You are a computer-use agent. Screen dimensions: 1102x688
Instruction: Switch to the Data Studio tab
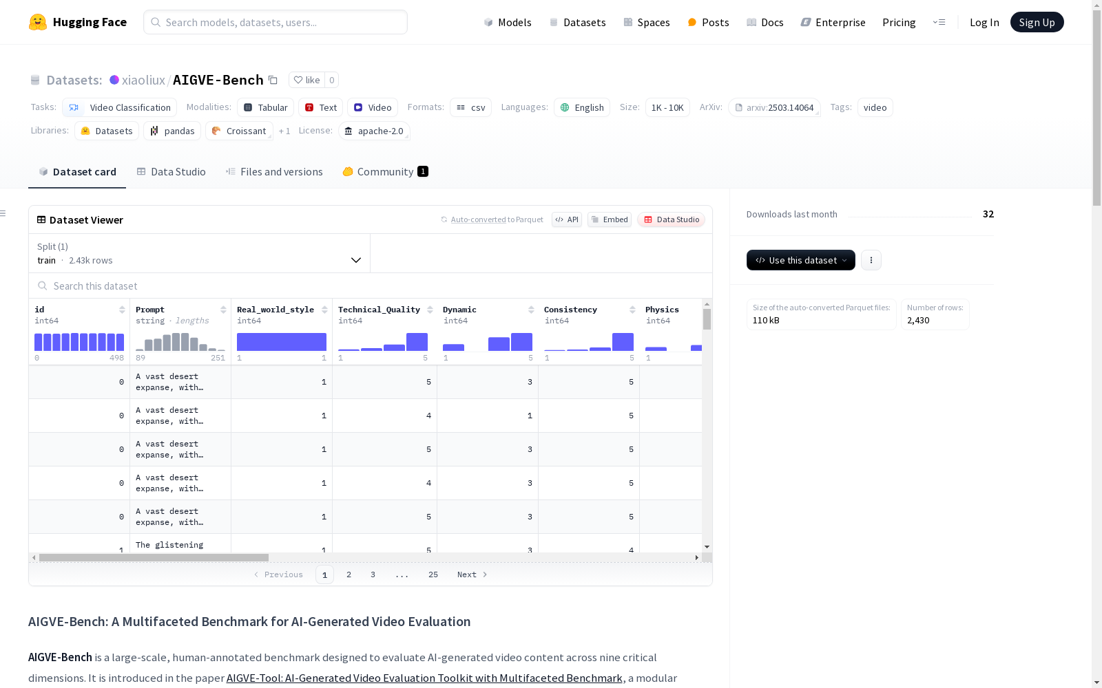coord(171,172)
